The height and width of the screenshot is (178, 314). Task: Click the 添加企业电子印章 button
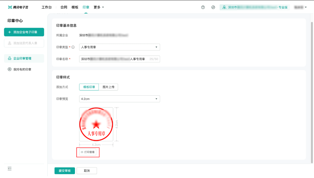(24, 32)
